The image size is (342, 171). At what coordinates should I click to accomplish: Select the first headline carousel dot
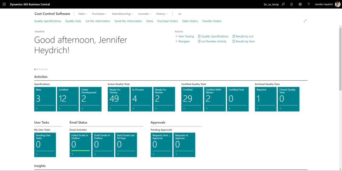click(x=35, y=69)
